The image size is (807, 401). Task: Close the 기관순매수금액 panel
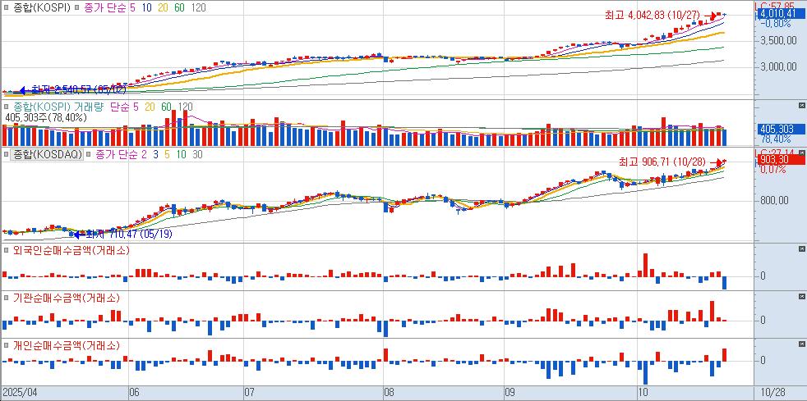point(801,296)
